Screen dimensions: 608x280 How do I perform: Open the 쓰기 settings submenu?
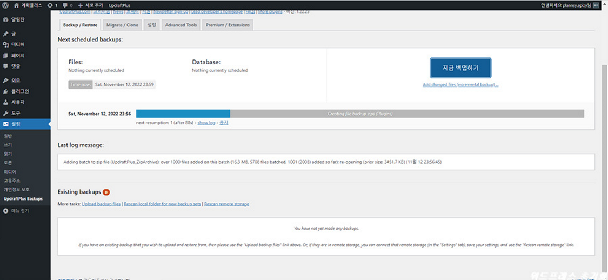tap(8, 145)
